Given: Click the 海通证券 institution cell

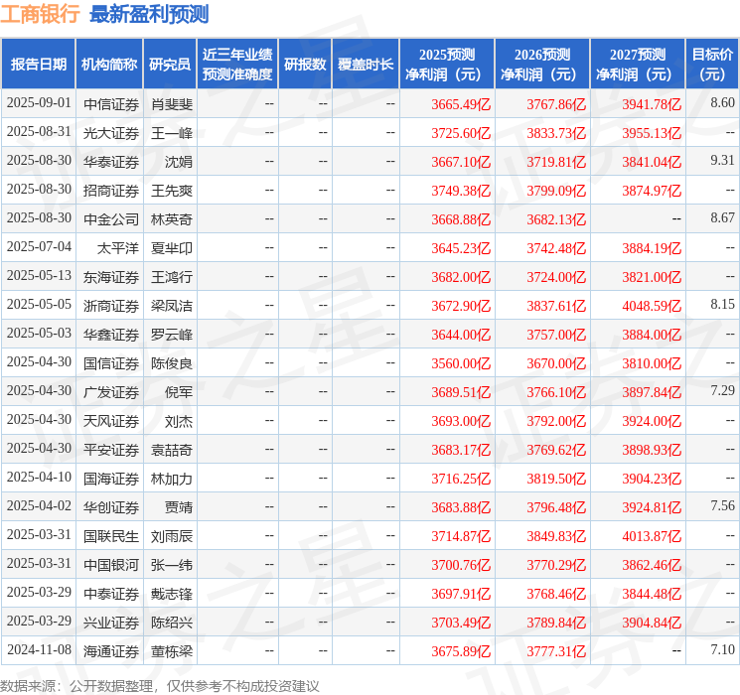Looking at the screenshot, I should (111, 651).
